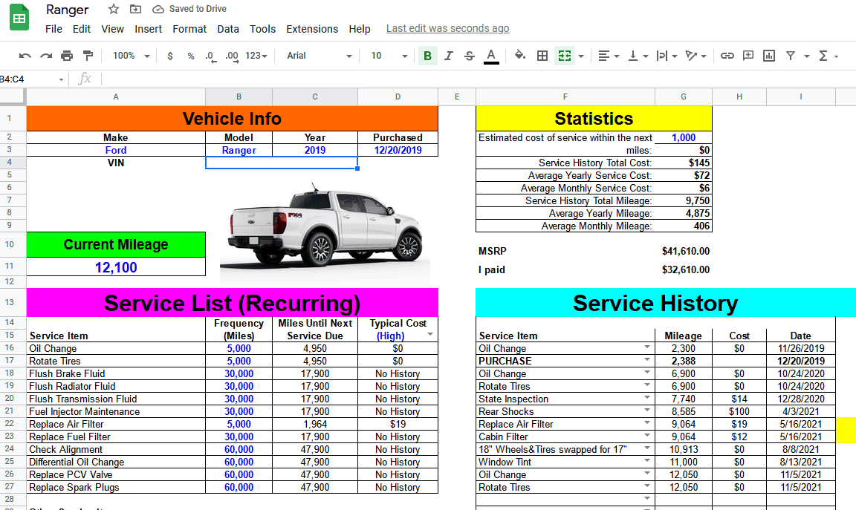
Task: Open font family Arial dropdown
Action: pyautogui.click(x=319, y=56)
